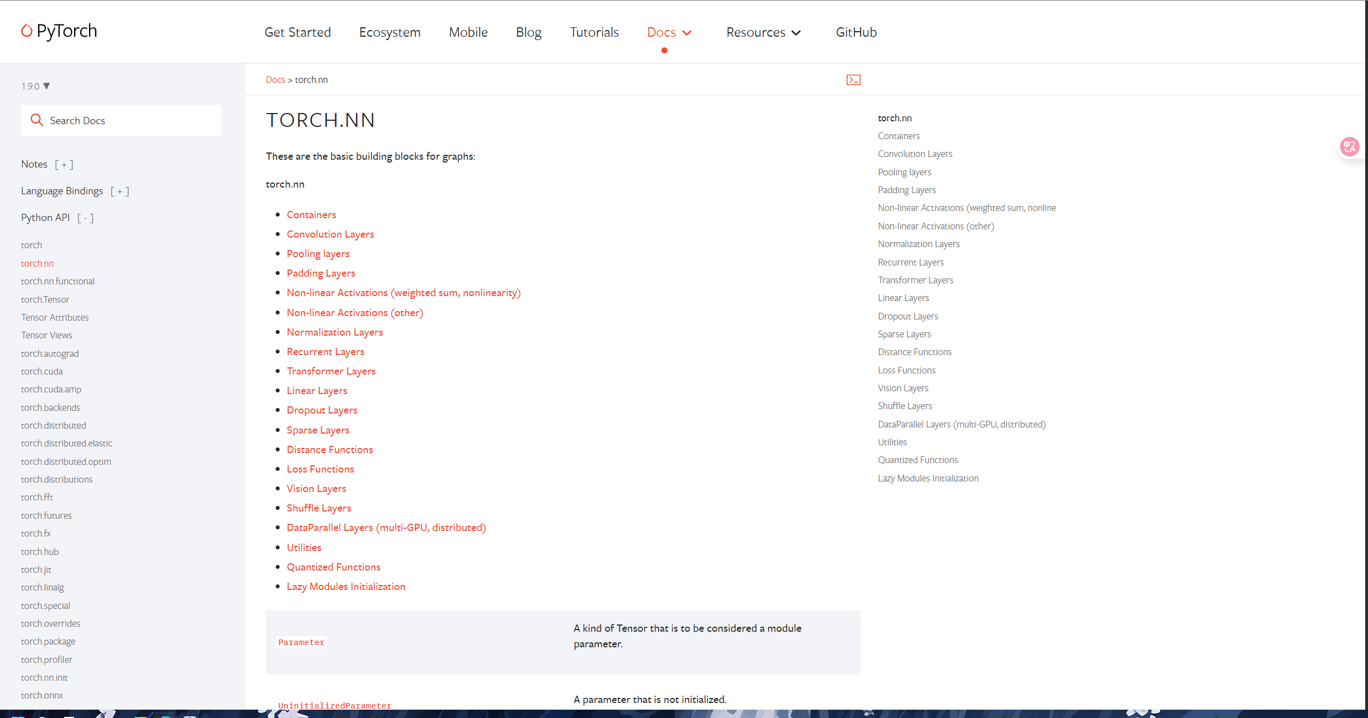The image size is (1368, 718).
Task: Open Non-linear Activations (other) in the bullet list
Action: (355, 313)
